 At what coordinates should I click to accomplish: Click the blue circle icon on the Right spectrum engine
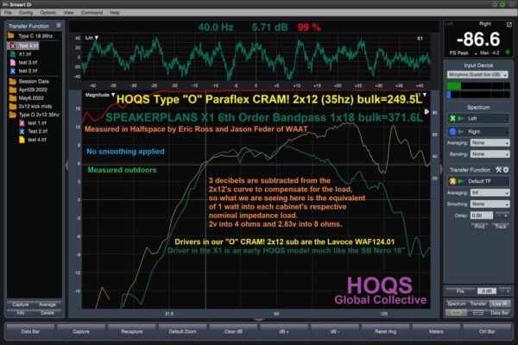point(452,132)
